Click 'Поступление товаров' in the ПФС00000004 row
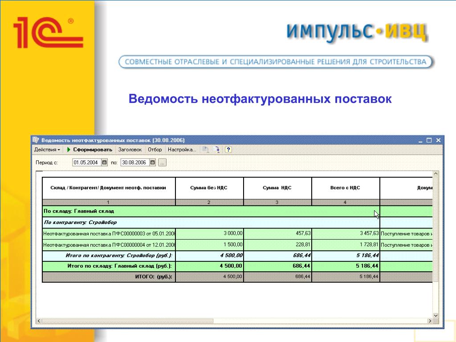The height and width of the screenshot is (342, 456). [x=406, y=245]
